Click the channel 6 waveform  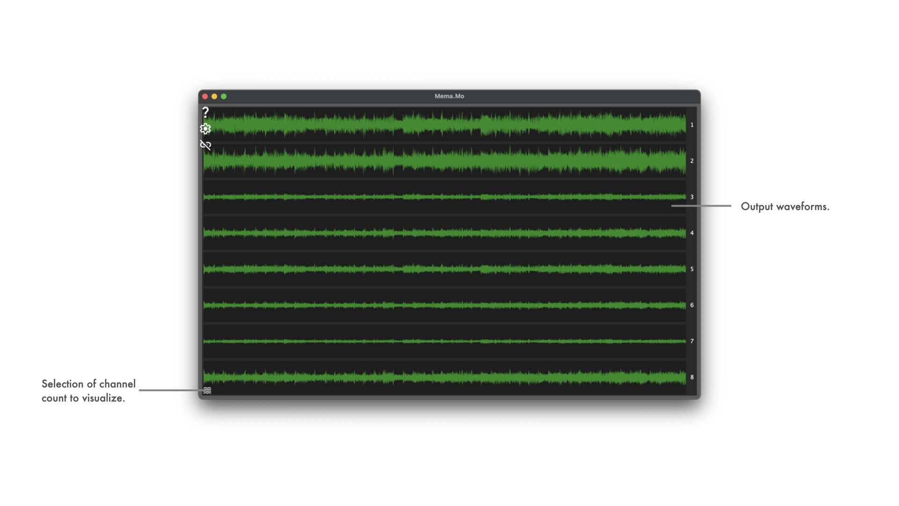(445, 305)
